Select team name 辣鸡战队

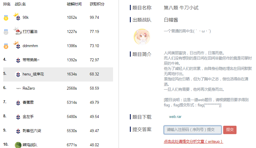click(30, 145)
